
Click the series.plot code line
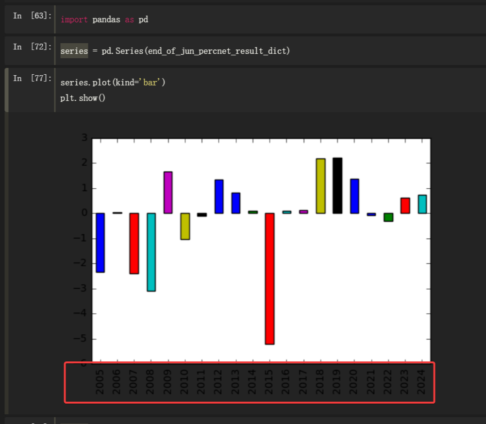coord(113,82)
